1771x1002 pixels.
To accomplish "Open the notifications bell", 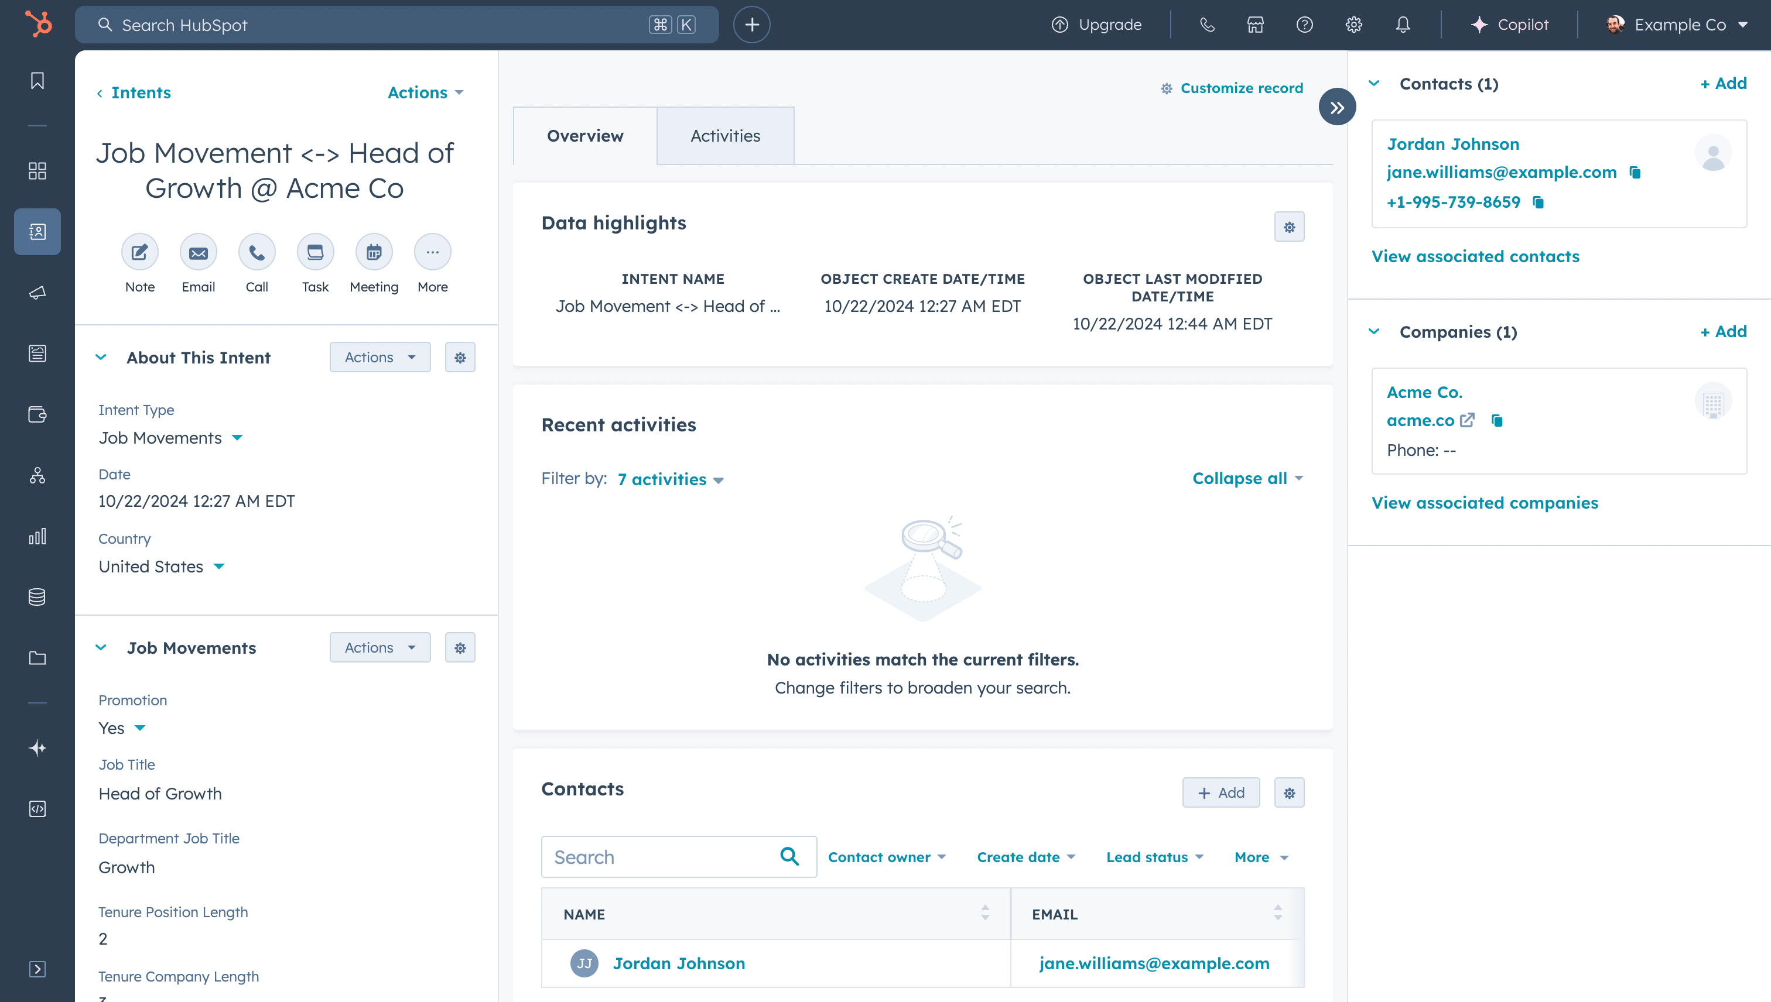I will pyautogui.click(x=1402, y=25).
